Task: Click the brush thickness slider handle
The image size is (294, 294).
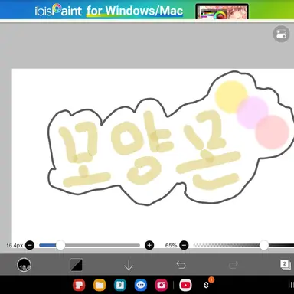Action: click(x=60, y=245)
